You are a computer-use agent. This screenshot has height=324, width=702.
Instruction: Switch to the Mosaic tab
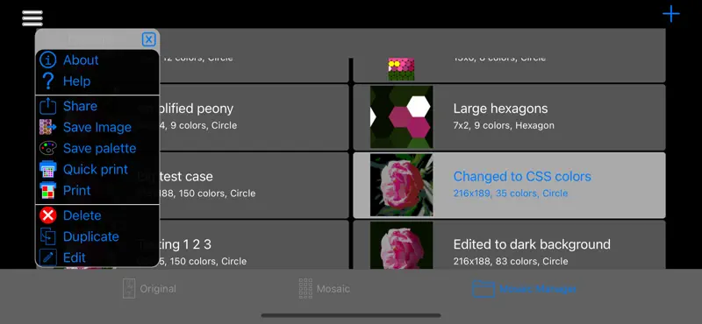(325, 289)
